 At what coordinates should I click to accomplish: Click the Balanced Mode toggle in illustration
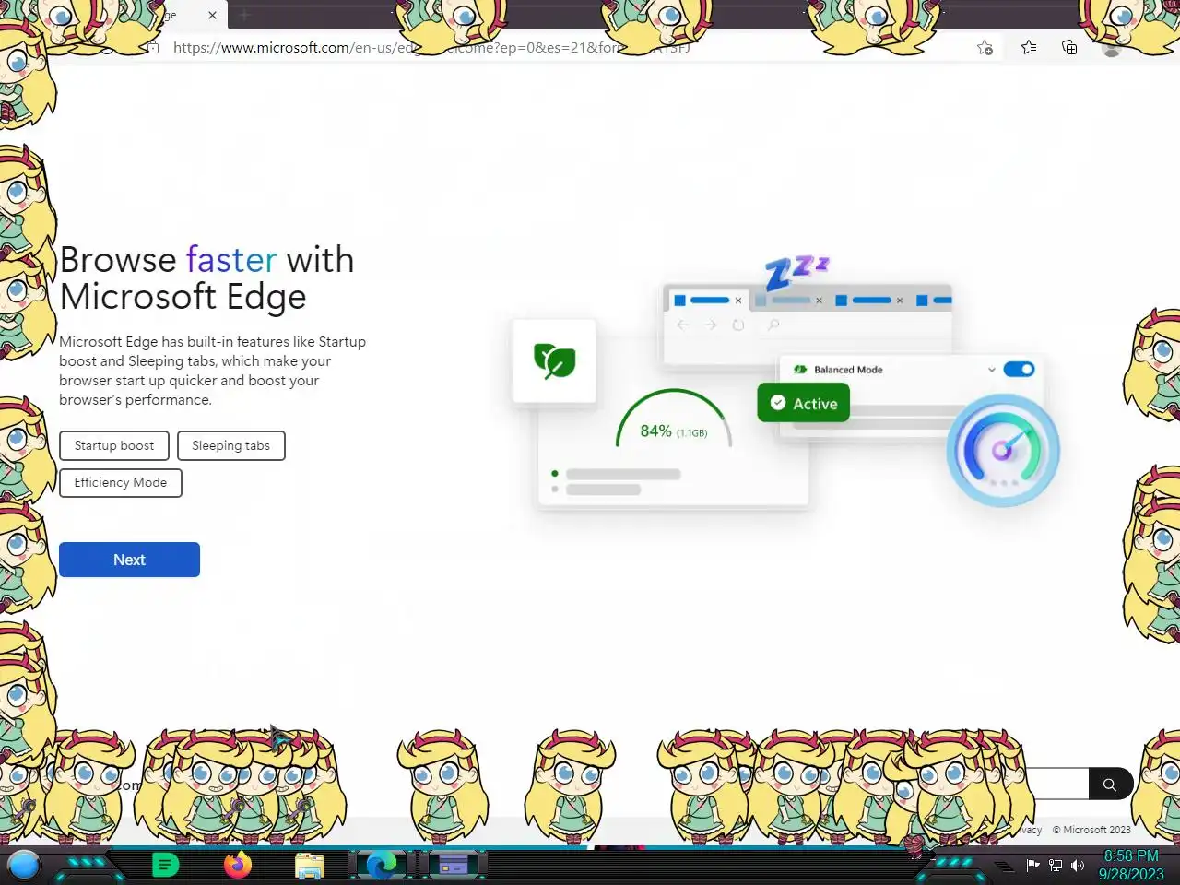click(1019, 369)
